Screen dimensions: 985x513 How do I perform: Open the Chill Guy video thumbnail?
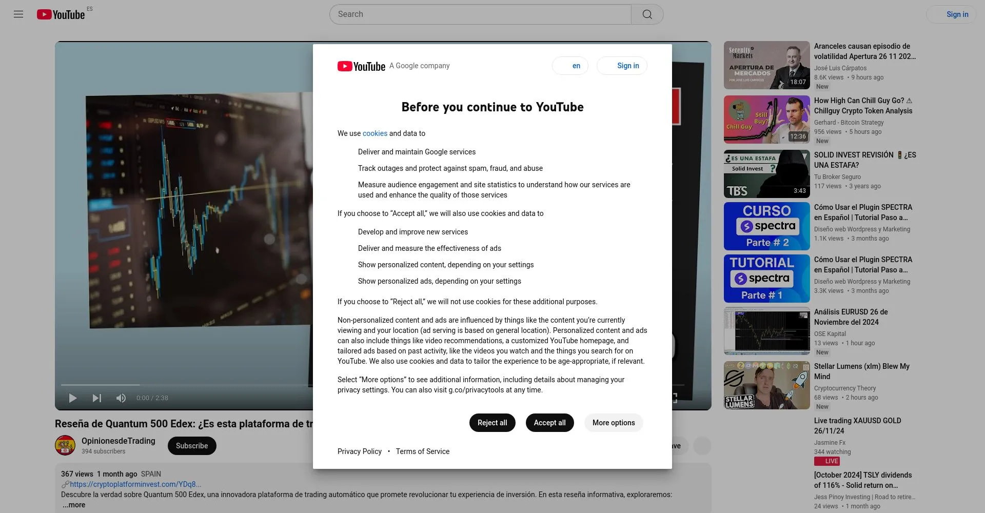(x=766, y=120)
